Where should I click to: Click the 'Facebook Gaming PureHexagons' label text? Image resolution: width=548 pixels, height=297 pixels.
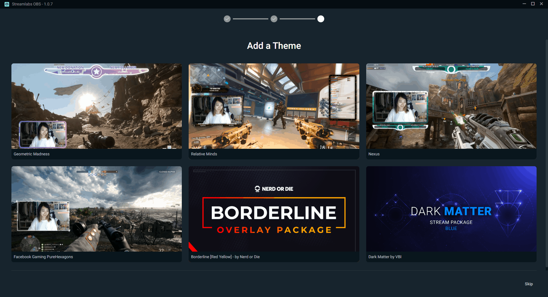pyautogui.click(x=43, y=257)
